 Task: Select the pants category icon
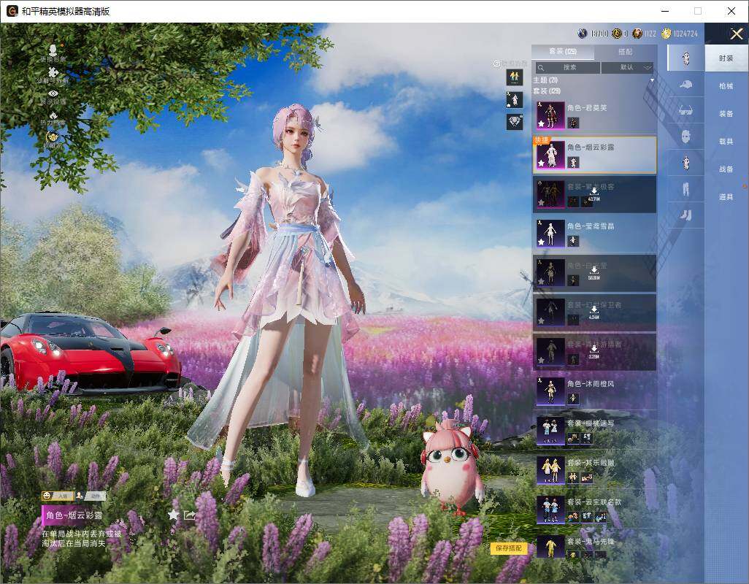pyautogui.click(x=686, y=189)
